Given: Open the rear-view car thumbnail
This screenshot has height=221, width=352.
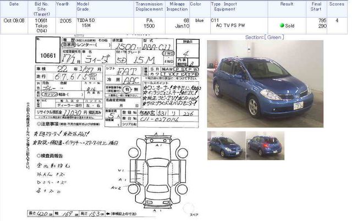Looking at the screenshot, I should coord(265,146).
